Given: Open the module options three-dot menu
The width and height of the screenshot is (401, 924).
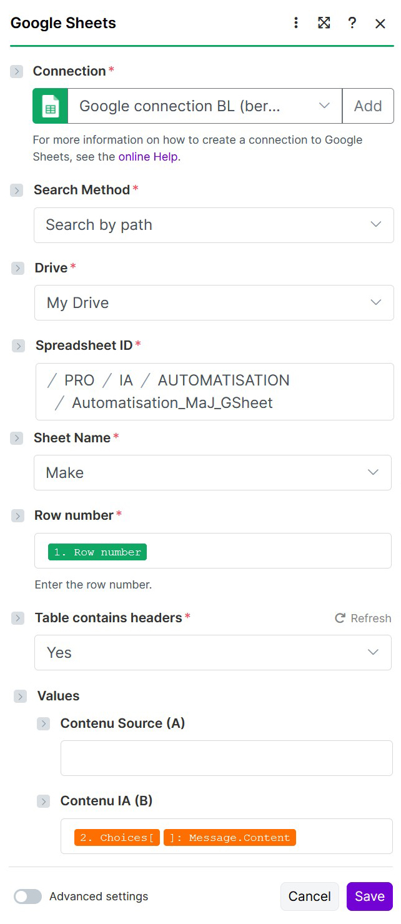Looking at the screenshot, I should click(295, 23).
